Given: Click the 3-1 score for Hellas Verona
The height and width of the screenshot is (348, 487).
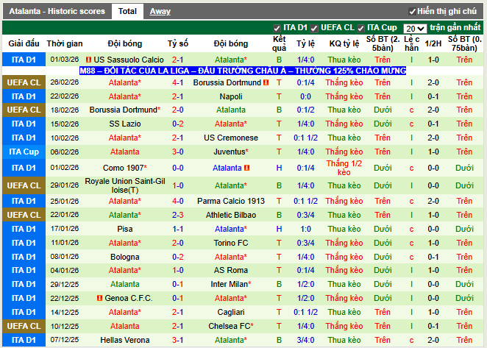Looking at the screenshot, I should pos(177,340).
